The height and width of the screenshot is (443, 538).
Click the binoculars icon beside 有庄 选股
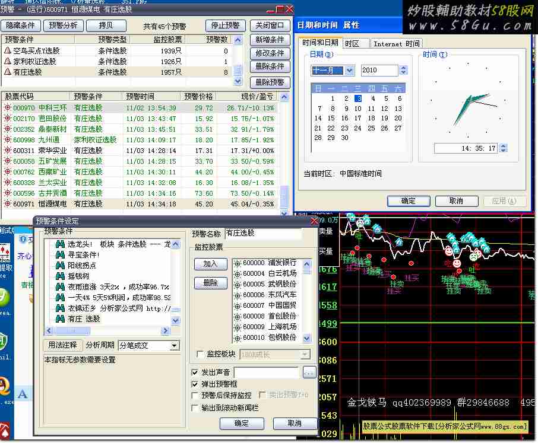pos(60,318)
